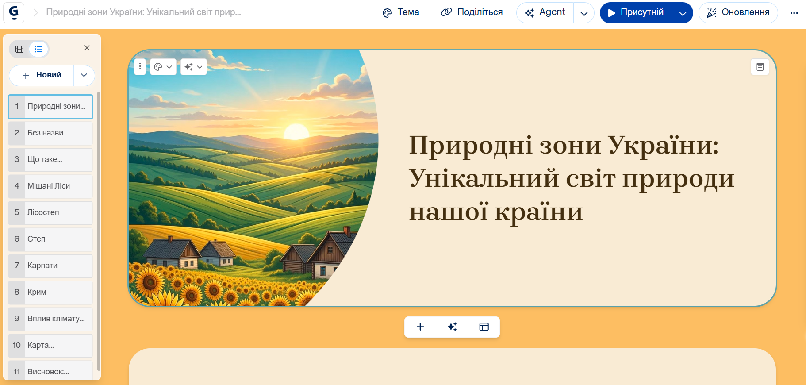The height and width of the screenshot is (385, 806).
Task: Expand the card palette style dropdown
Action: click(163, 67)
